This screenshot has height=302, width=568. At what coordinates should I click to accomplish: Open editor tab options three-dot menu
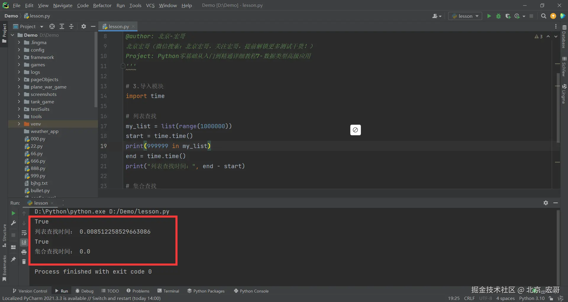(x=556, y=26)
